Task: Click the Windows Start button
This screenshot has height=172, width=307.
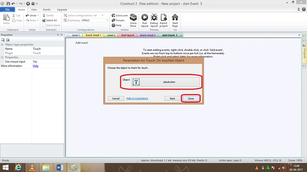Action: coord(6,168)
